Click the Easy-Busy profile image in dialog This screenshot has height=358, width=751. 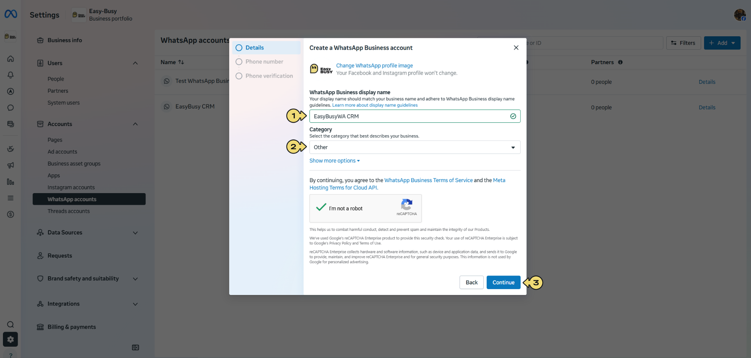tap(321, 69)
